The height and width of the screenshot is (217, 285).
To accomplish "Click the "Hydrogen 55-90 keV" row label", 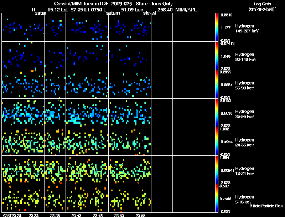I will [245, 86].
